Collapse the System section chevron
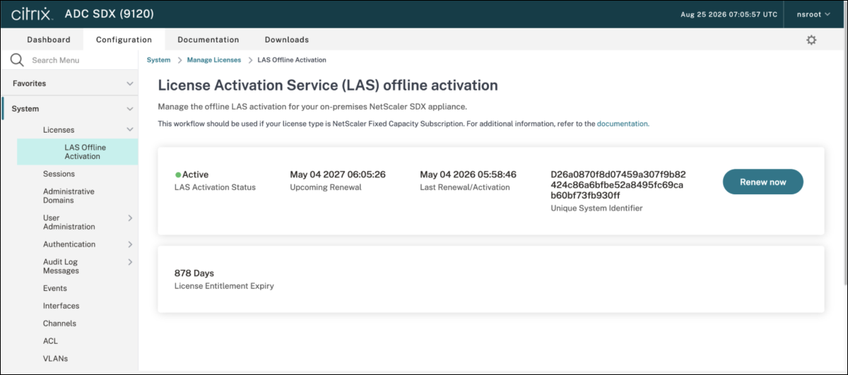Image resolution: width=848 pixels, height=375 pixels. (x=130, y=109)
